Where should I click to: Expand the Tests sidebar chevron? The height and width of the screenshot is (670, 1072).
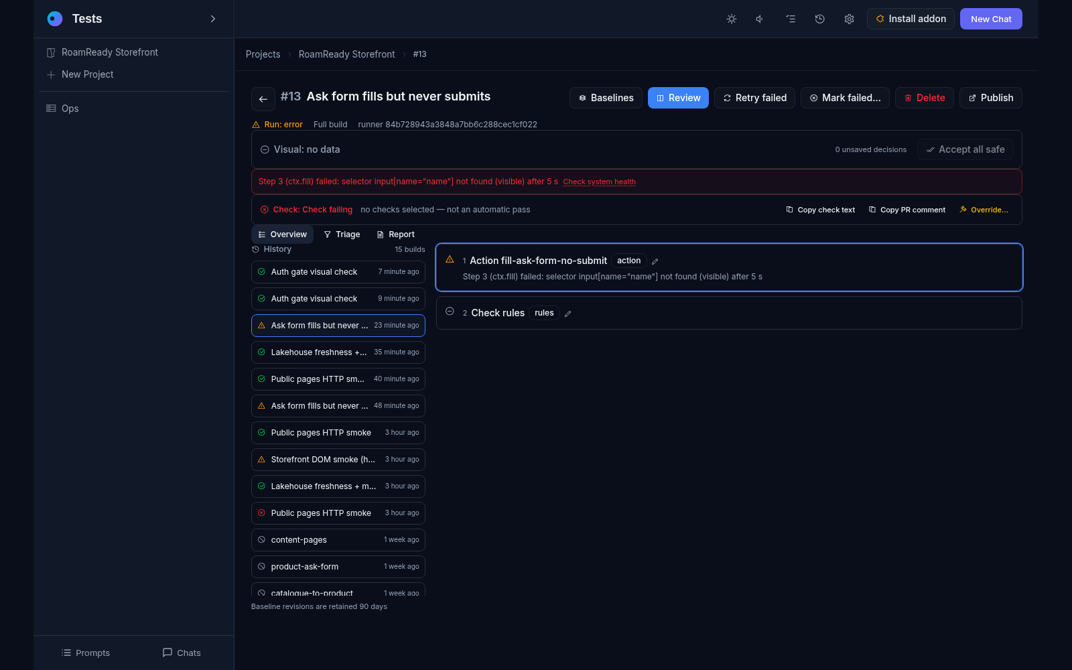click(x=213, y=19)
